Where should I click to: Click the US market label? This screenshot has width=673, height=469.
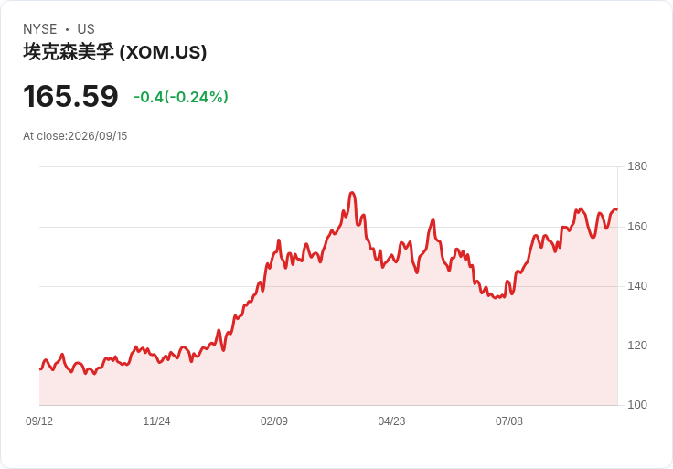[x=86, y=29]
